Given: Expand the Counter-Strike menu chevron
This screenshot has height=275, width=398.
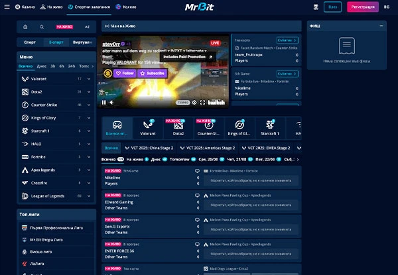Looking at the screenshot, I should (x=89, y=105).
